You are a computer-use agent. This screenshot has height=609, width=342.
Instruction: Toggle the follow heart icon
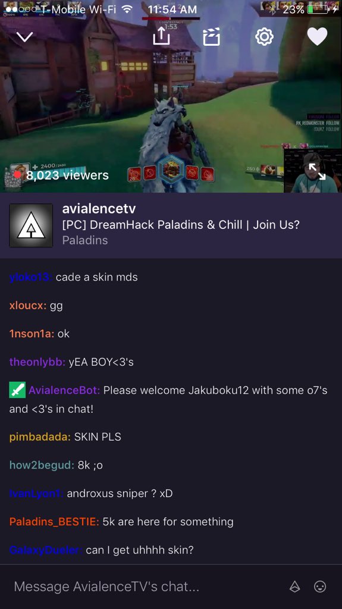[317, 37]
